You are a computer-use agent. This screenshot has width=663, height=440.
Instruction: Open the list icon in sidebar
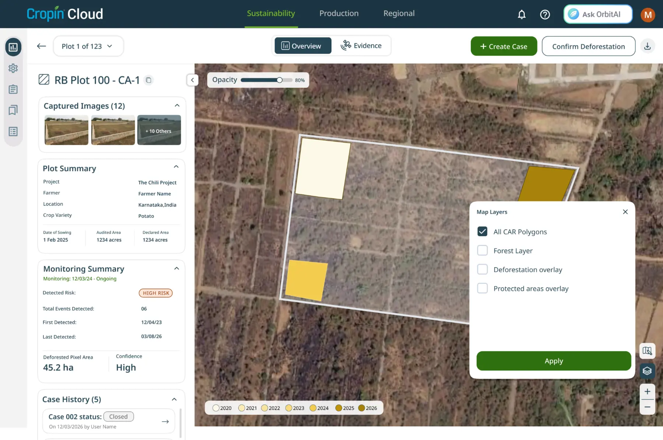click(13, 131)
